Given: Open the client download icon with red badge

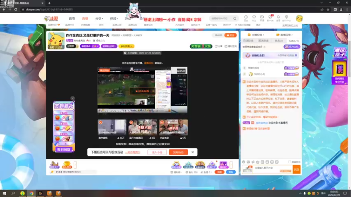Looking at the screenshot, I should pyautogui.click(x=270, y=18).
